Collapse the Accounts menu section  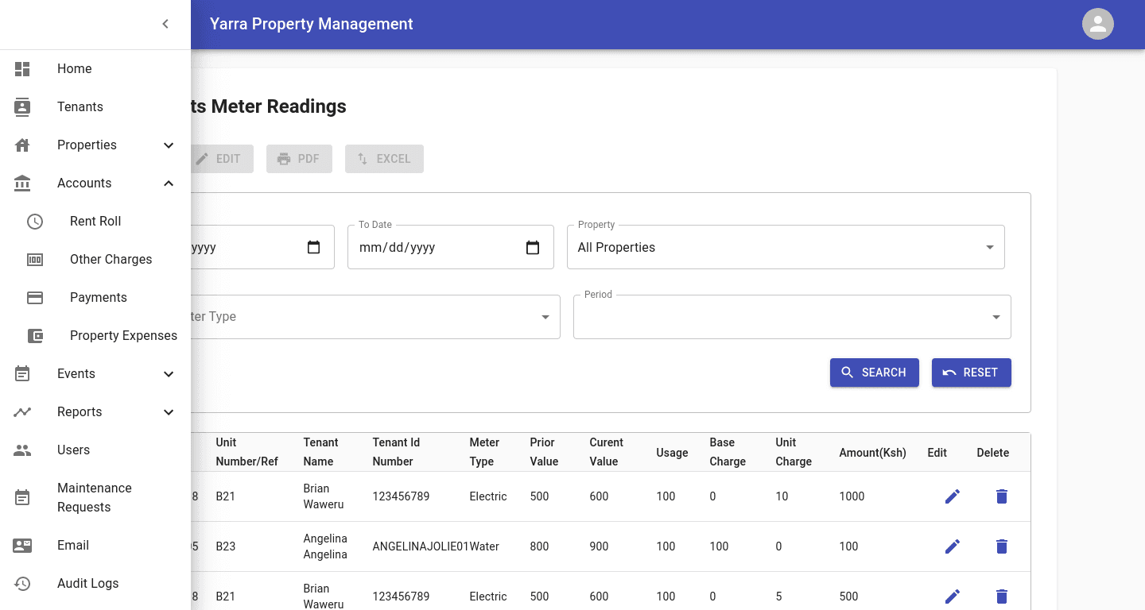168,183
